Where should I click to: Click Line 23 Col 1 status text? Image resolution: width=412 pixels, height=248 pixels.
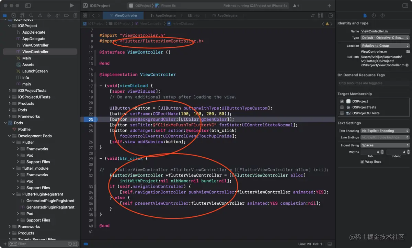(x=310, y=244)
